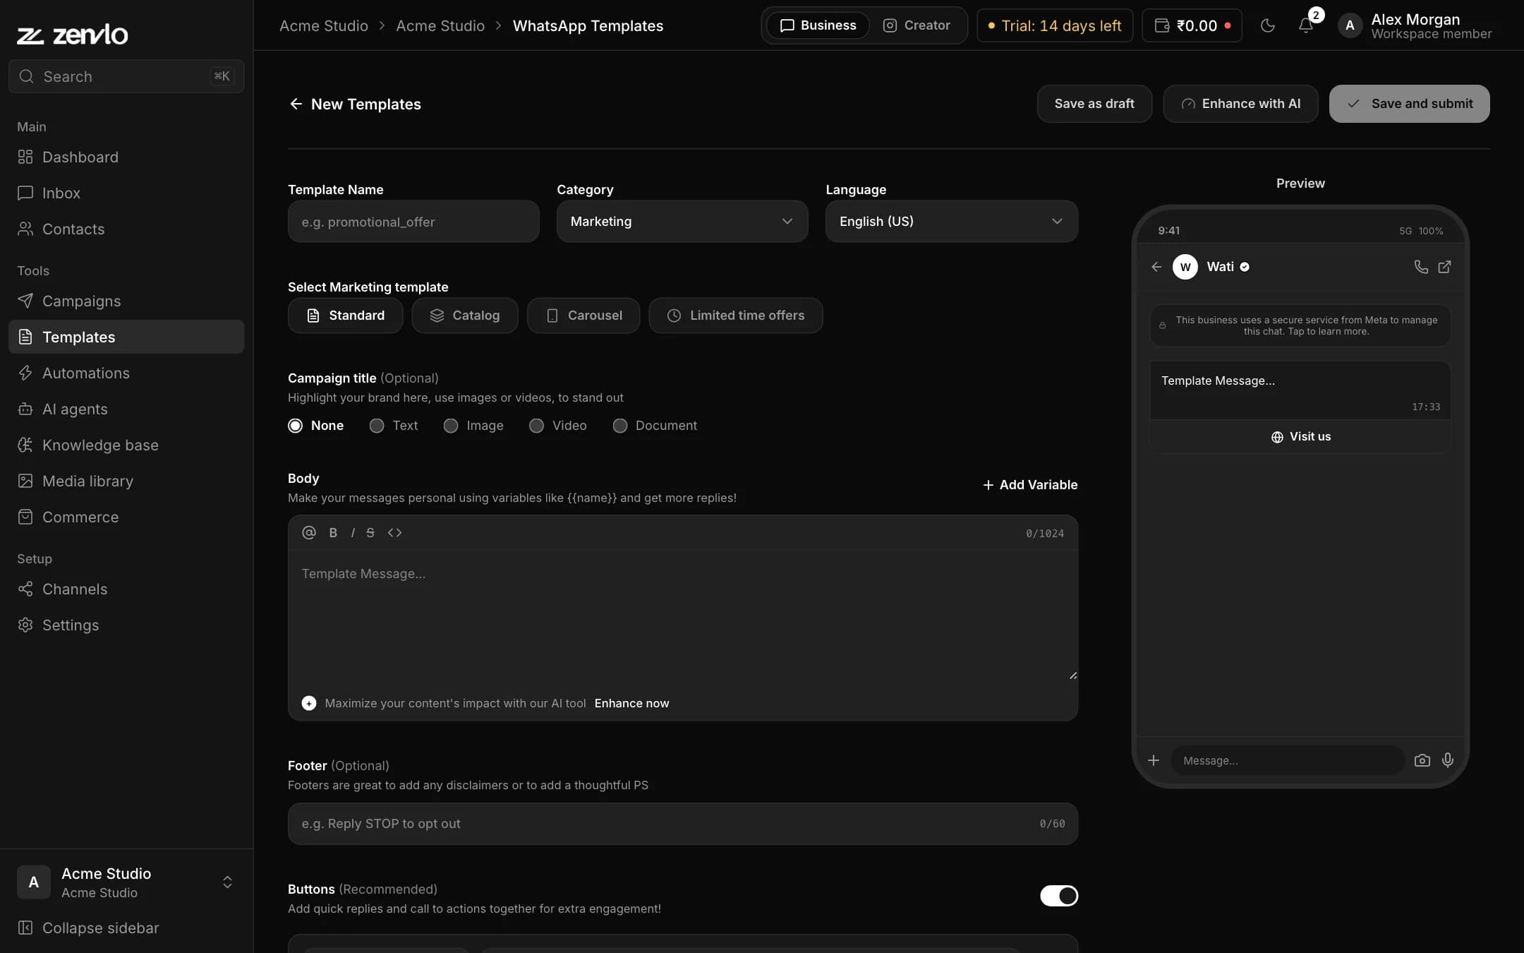Switch to Creator mode
Screen dimensions: 1524x953
click(x=917, y=25)
